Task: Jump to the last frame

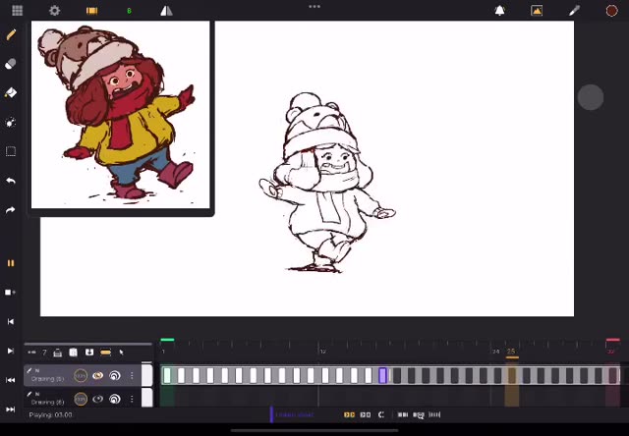Action: pyautogui.click(x=11, y=409)
